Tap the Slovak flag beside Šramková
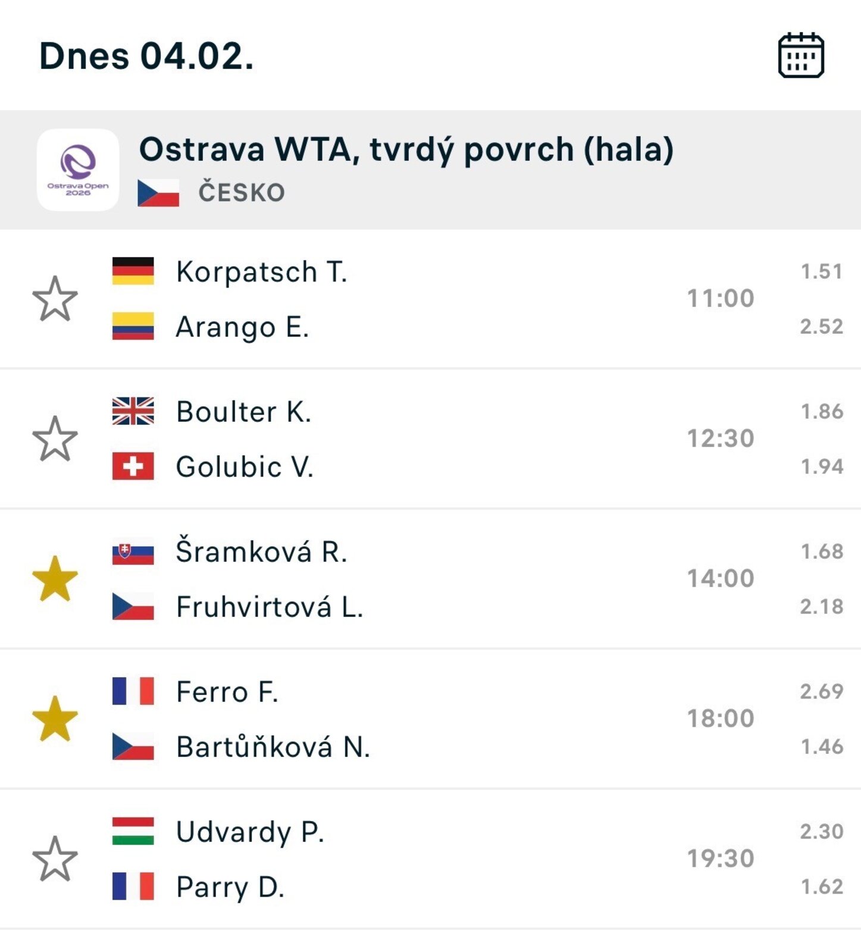This screenshot has width=861, height=952. tap(133, 552)
